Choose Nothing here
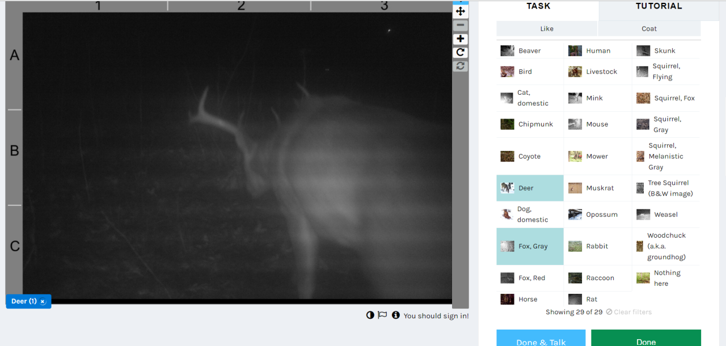The height and width of the screenshot is (346, 726). tap(666, 279)
